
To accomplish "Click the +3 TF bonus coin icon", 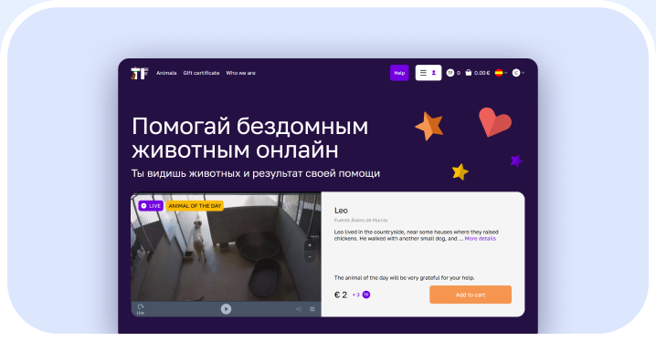I will click(x=366, y=294).
